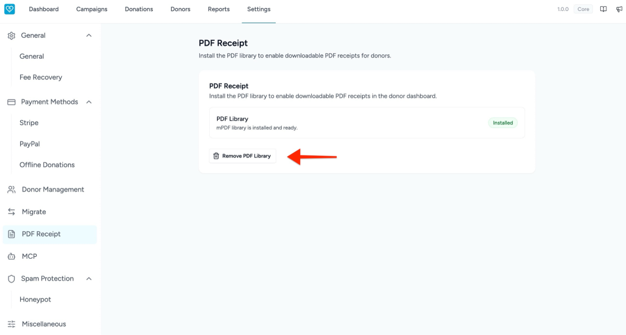Open MCP settings
626x335 pixels.
click(29, 256)
